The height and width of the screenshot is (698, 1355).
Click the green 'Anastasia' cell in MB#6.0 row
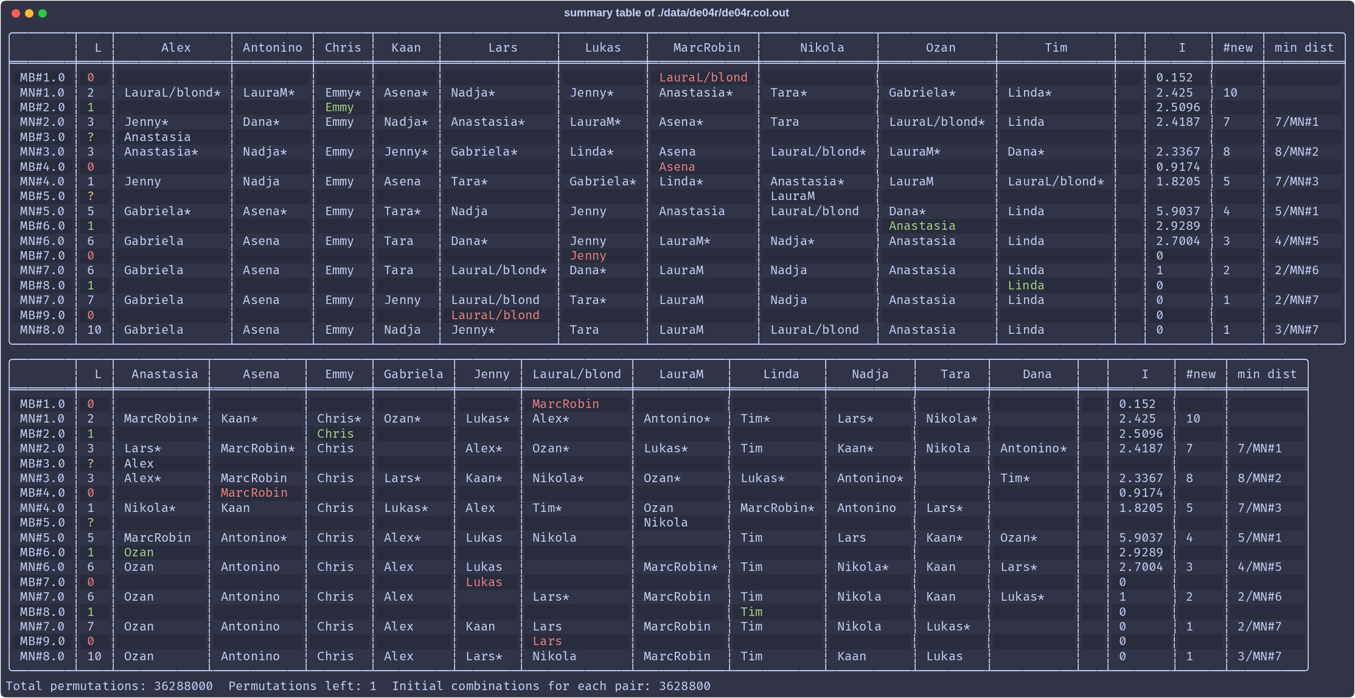click(922, 226)
